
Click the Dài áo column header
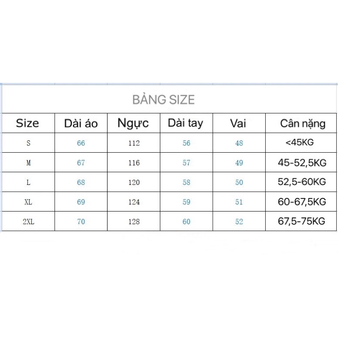[x=81, y=124]
